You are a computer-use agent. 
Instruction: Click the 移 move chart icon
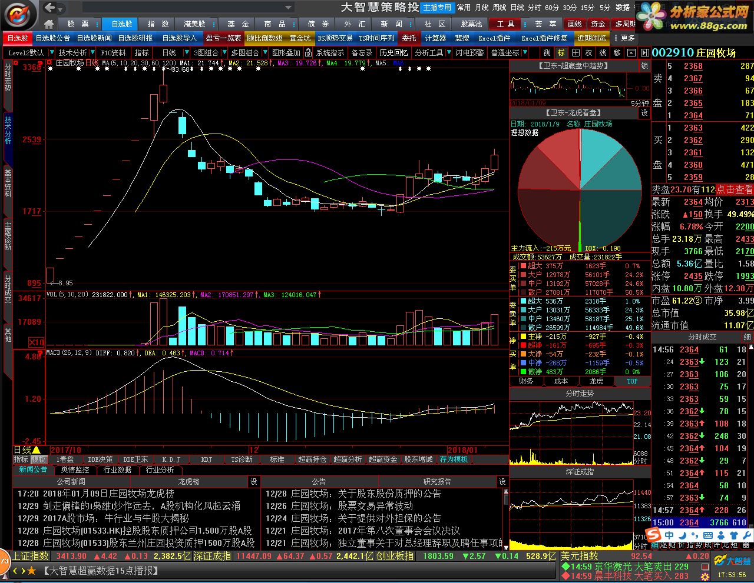tap(617, 52)
